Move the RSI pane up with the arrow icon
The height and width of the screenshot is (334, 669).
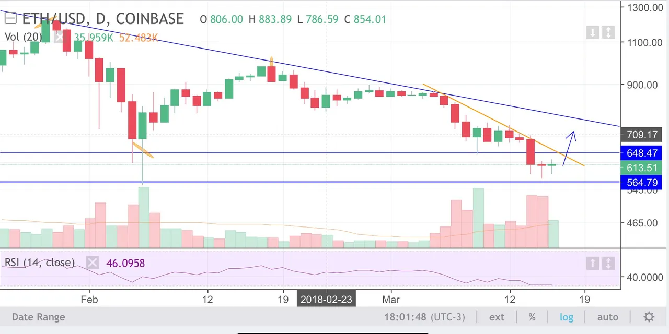(592, 263)
